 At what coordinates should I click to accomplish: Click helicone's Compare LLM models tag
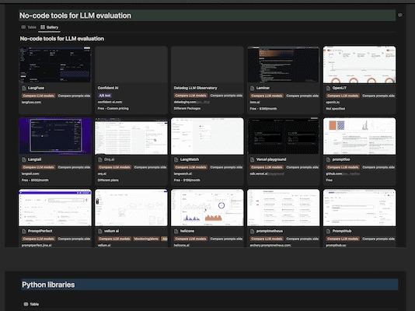pos(190,239)
